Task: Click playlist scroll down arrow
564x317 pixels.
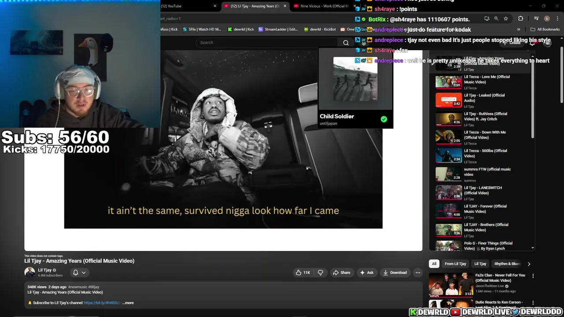Action: (532, 248)
